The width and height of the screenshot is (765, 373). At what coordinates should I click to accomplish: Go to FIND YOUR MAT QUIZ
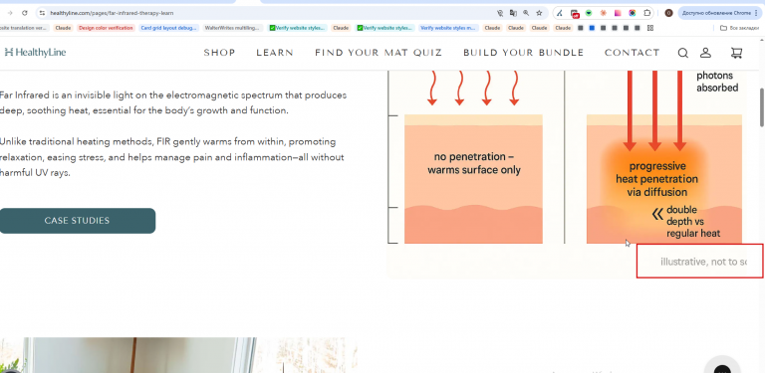coord(379,53)
